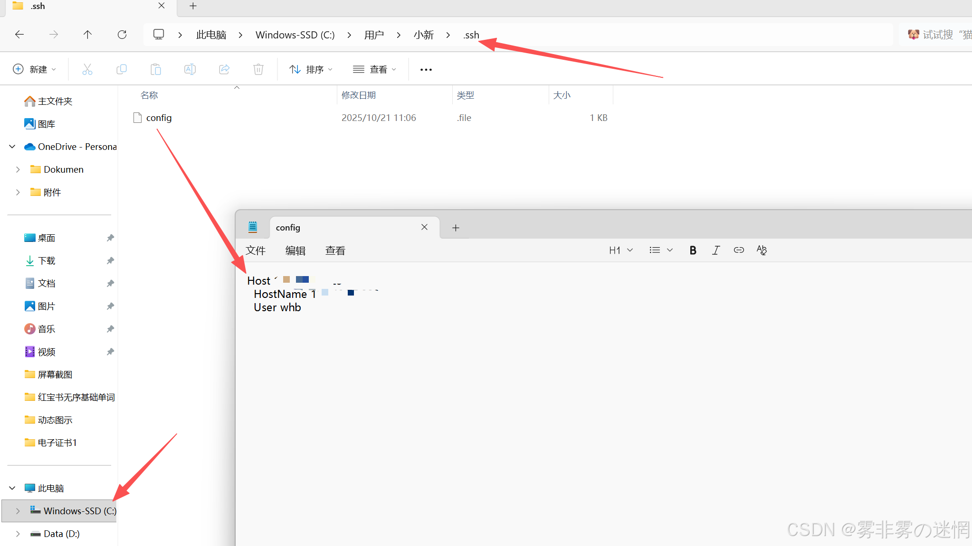The width and height of the screenshot is (972, 546).
Task: Click the Cut scissors icon in toolbar
Action: point(87,69)
